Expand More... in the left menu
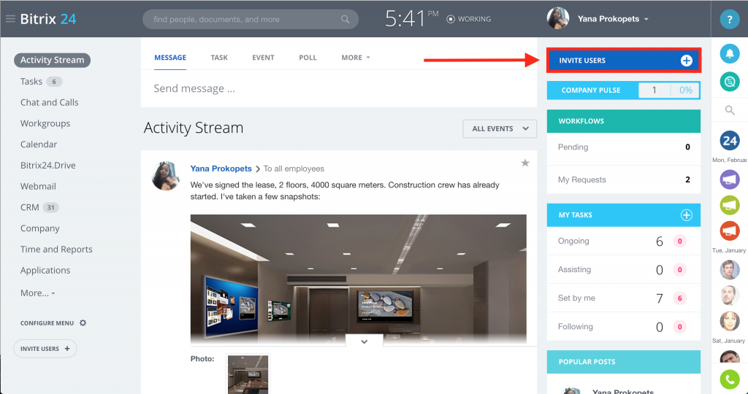Viewport: 748px width, 394px height. (38, 293)
